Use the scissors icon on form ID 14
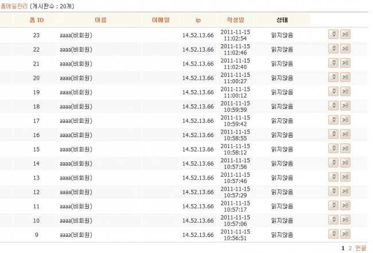Image resolution: width=373 pixels, height=253 pixels. click(345, 163)
